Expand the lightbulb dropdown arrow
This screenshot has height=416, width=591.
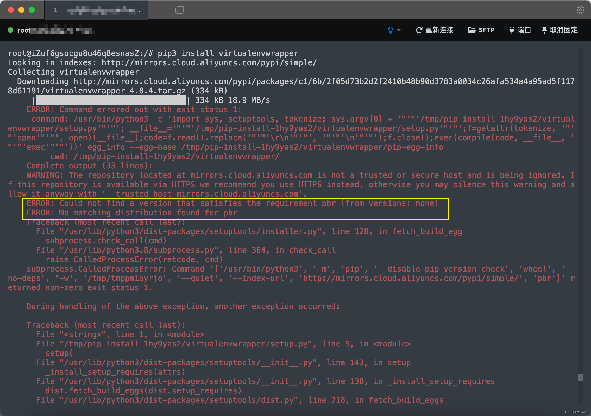coord(399,30)
